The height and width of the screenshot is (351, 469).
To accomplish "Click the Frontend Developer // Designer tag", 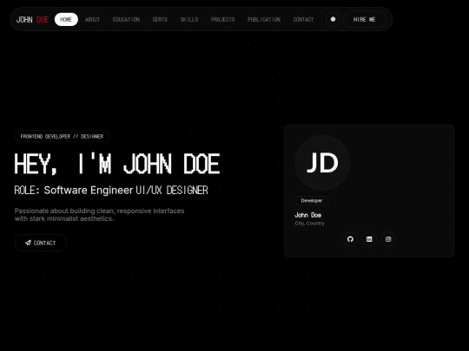I will point(62,136).
